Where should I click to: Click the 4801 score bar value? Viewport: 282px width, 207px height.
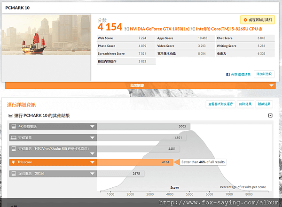(x=178, y=138)
